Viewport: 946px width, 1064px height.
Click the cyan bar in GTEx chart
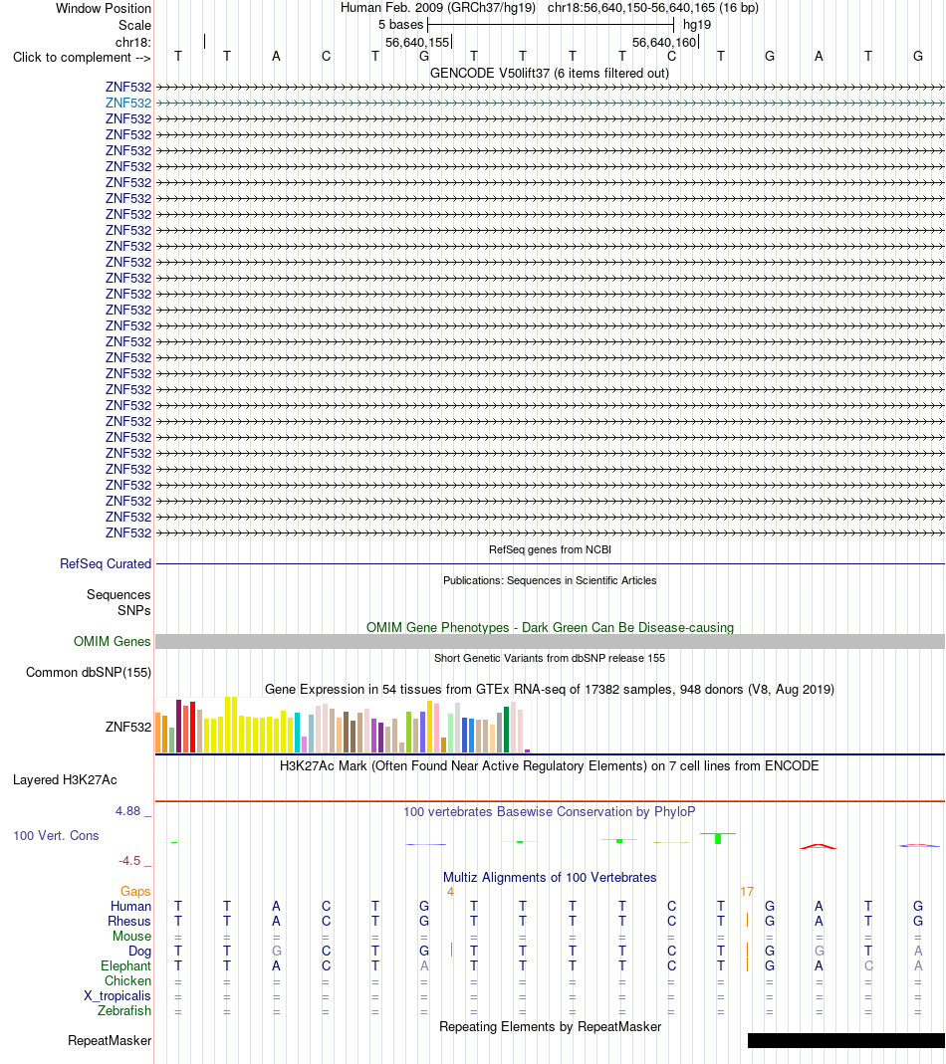coord(298,733)
